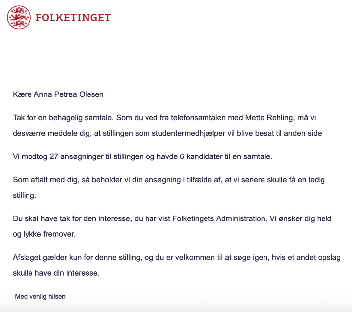Viewport: 352px width, 312px height.
Task: Click the line starting 'Som aftalt med dig'
Action: point(168,180)
